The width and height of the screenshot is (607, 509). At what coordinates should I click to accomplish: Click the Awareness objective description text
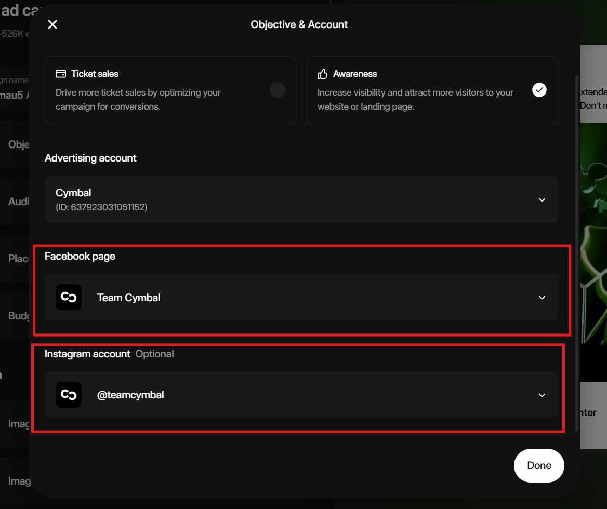(415, 99)
